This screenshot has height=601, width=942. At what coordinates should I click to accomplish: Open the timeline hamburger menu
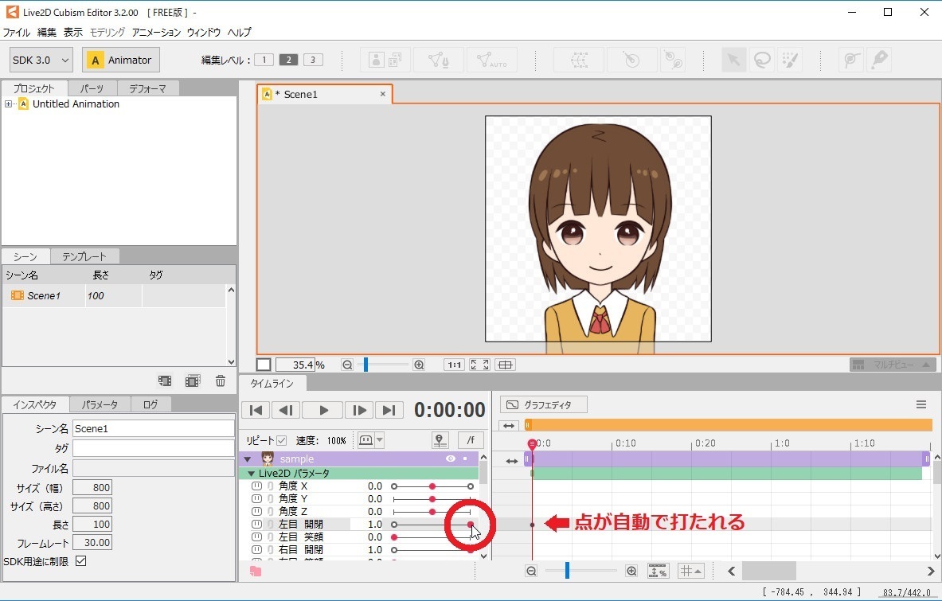921,404
